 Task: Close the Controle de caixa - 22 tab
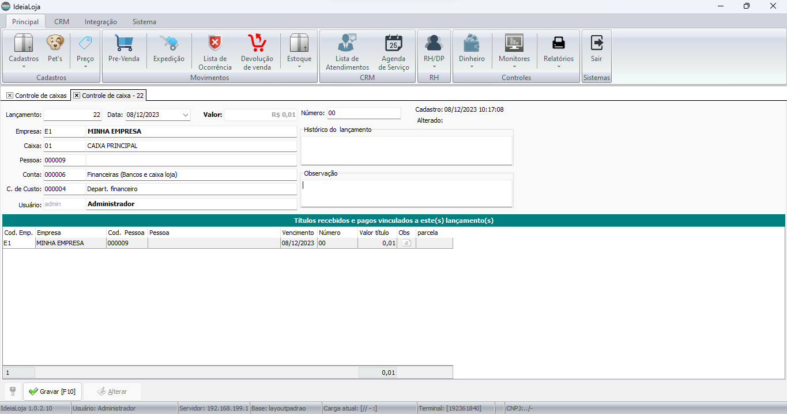77,96
